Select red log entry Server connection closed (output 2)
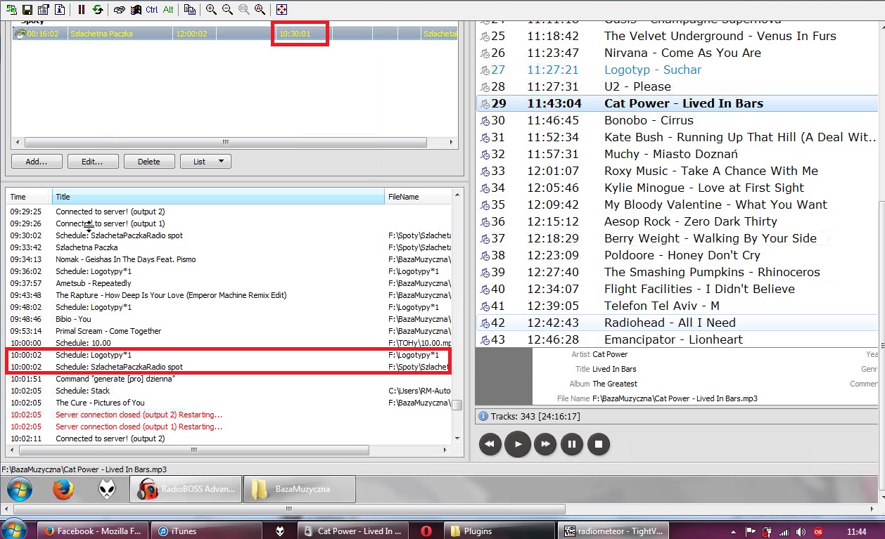Viewport: 885px width, 539px height. point(229,415)
